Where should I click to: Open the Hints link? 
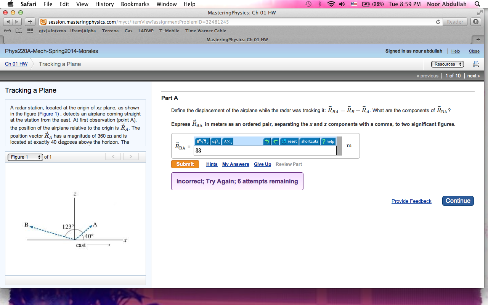pyautogui.click(x=212, y=164)
